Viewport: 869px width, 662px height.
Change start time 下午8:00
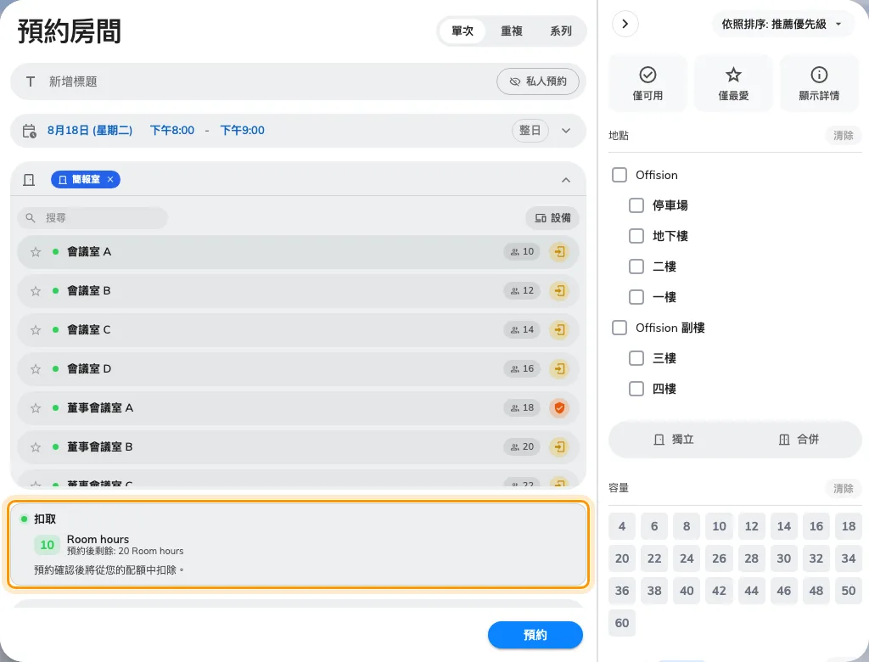[172, 131]
